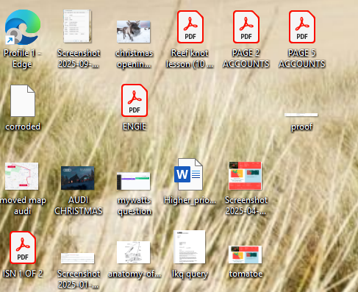358x292 pixels.
Task: Select the Higher_prio Word document
Action: tap(188, 174)
